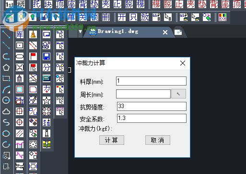Click the red dashed diagonal lines icon
This screenshot has height=174, width=246.
click(33, 45)
